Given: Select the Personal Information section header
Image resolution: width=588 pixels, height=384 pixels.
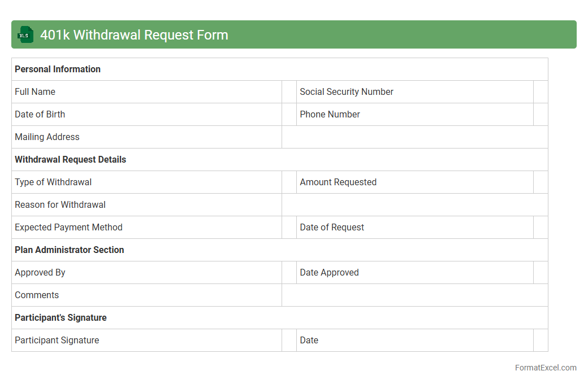Looking at the screenshot, I should tap(58, 69).
